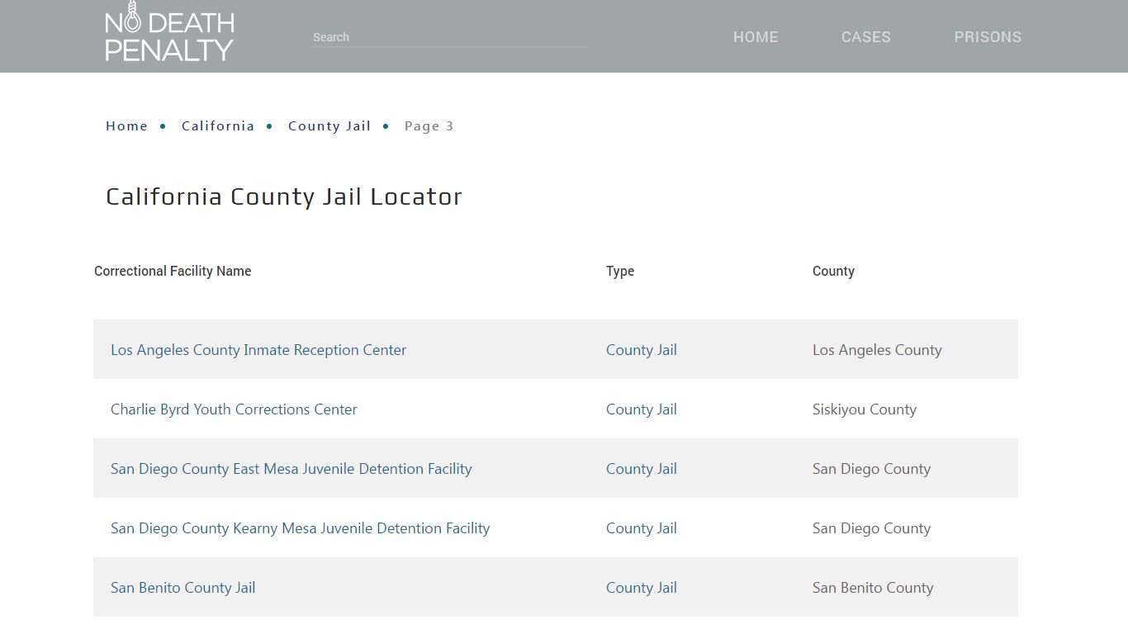Screen dimensions: 1128x634
Task: Open San Diego County East Mesa Juvenile Facility
Action: [x=291, y=469]
